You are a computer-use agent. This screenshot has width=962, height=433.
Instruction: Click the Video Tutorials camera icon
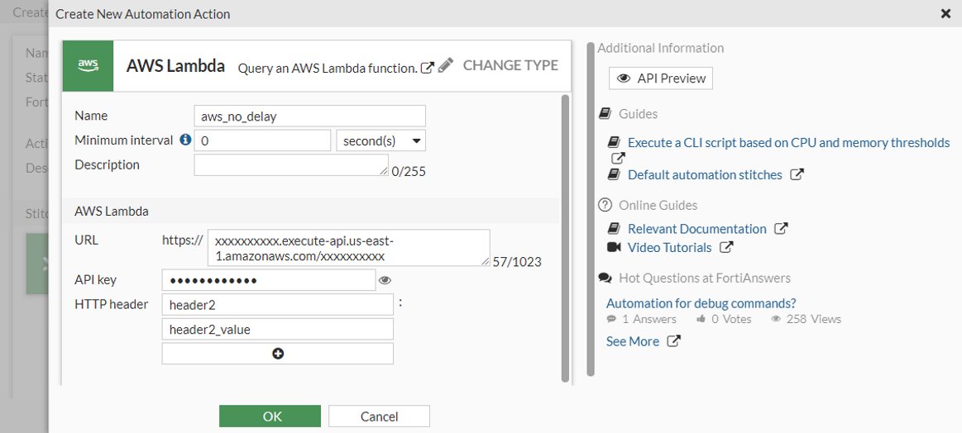click(614, 247)
